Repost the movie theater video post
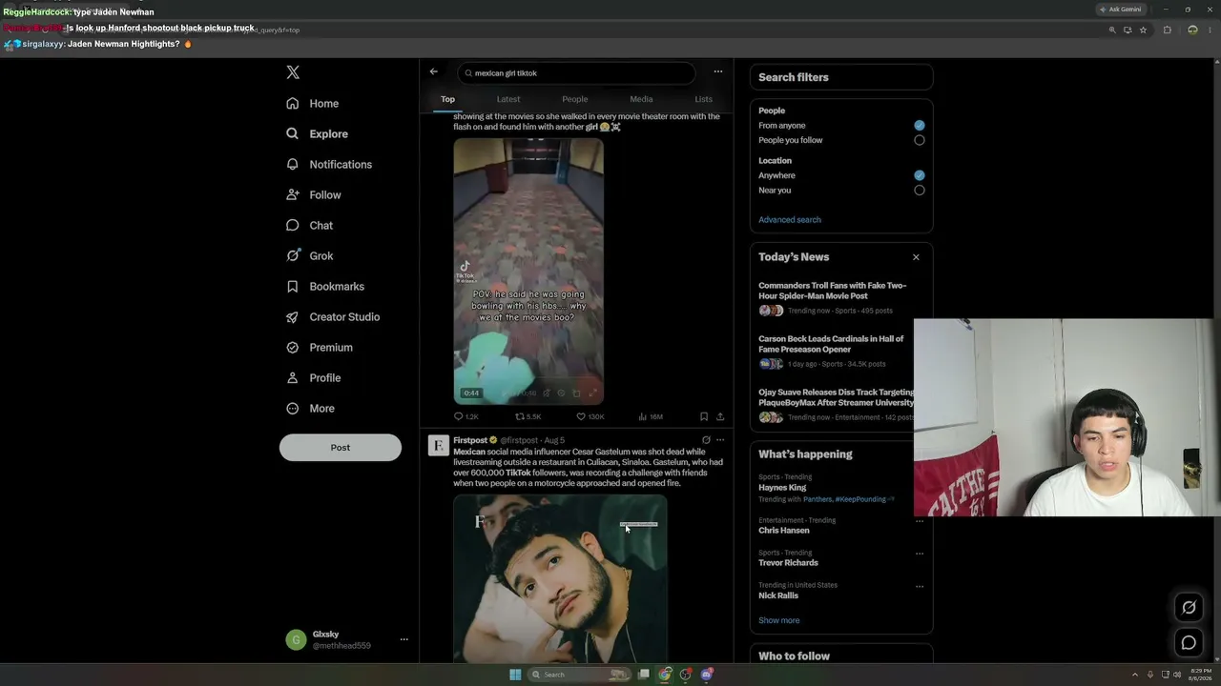 click(x=528, y=416)
